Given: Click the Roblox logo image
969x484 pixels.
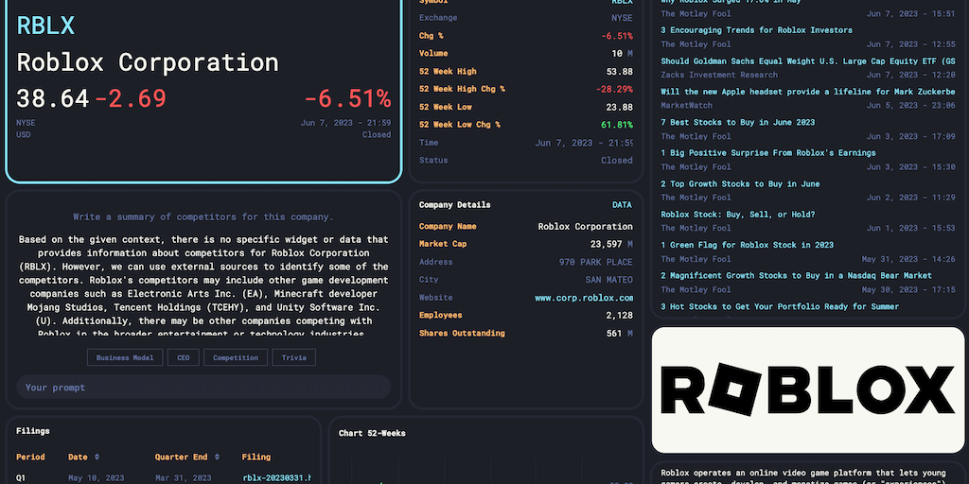Looking at the screenshot, I should tap(808, 390).
